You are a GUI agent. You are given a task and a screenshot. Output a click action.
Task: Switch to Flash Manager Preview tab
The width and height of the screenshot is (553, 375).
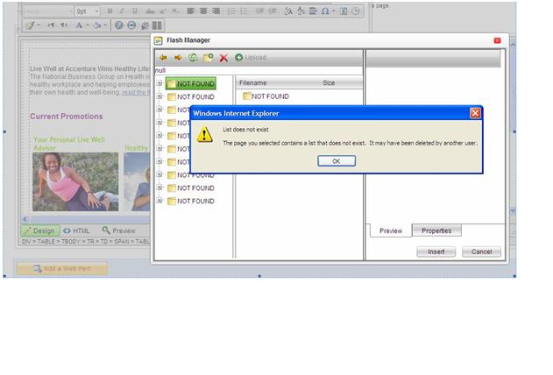pos(390,230)
